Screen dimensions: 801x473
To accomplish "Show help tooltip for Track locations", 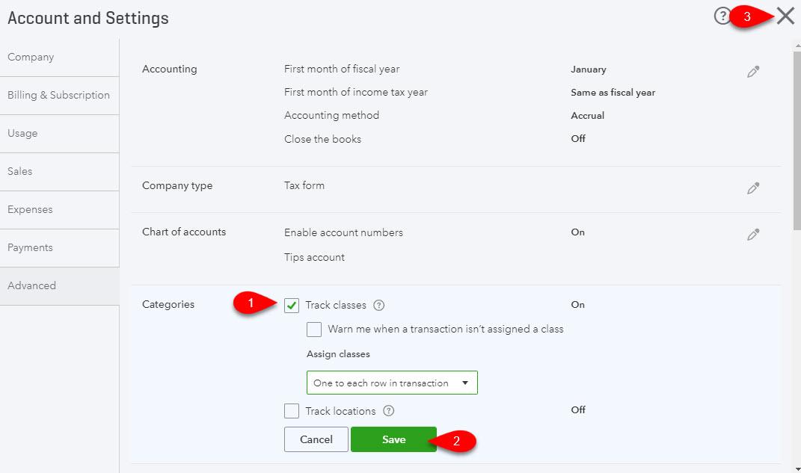I will point(389,411).
